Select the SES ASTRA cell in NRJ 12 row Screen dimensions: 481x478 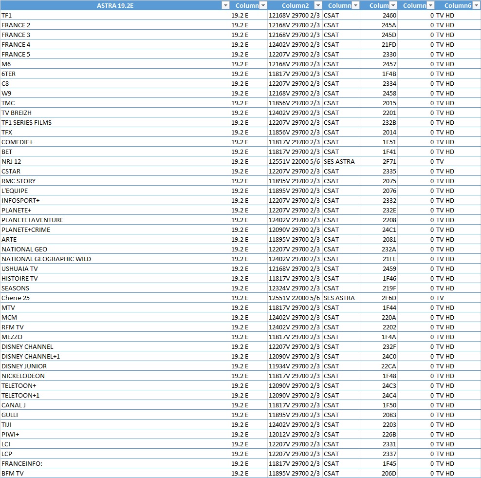pyautogui.click(x=341, y=161)
